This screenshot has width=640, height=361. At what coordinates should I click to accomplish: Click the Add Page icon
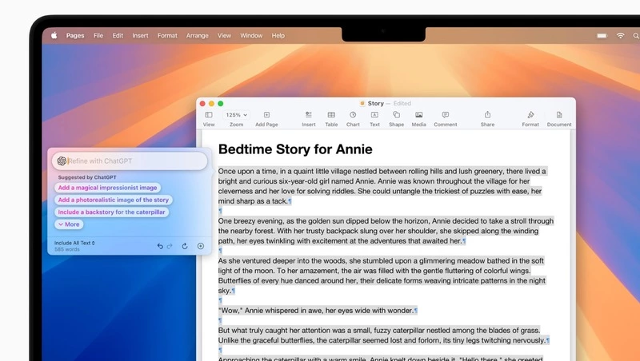click(266, 116)
